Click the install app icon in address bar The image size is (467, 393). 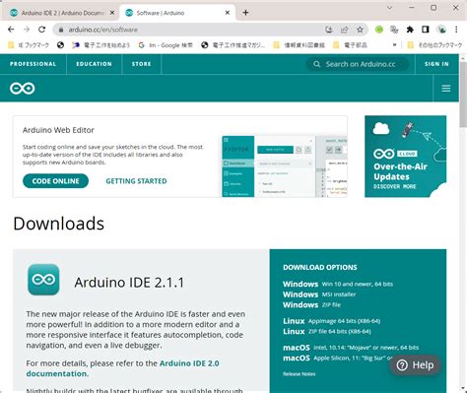329,30
